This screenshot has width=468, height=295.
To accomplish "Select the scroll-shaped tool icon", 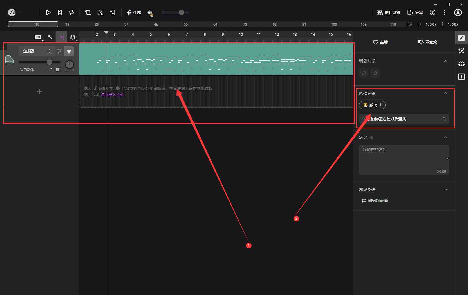I will coord(88,12).
